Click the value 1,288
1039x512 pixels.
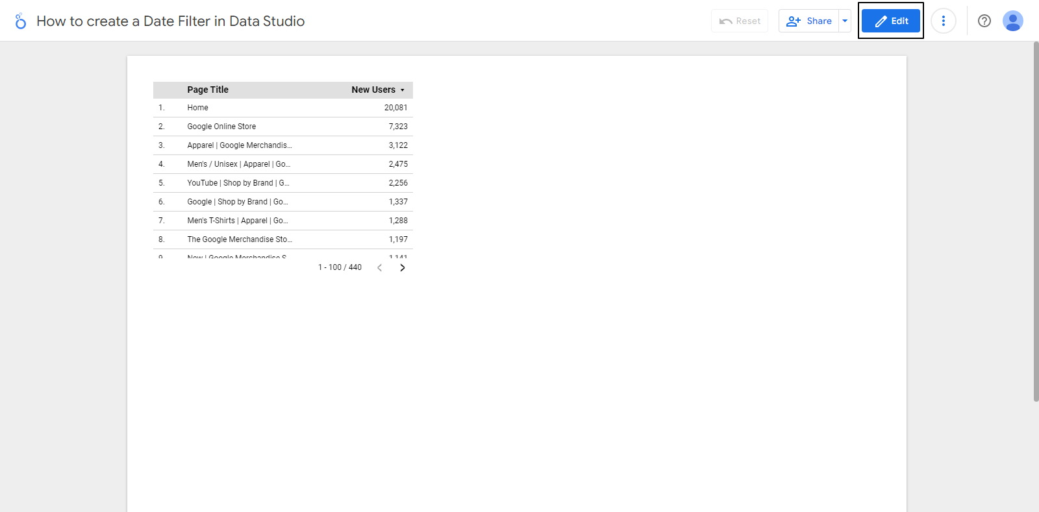click(x=398, y=221)
